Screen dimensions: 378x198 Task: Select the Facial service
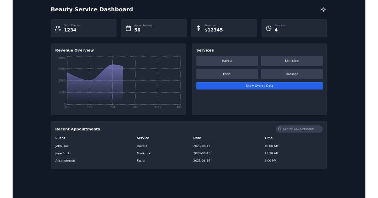[227, 74]
